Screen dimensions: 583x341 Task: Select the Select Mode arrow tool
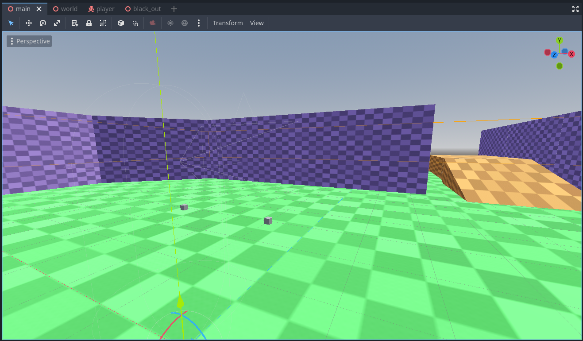point(11,23)
